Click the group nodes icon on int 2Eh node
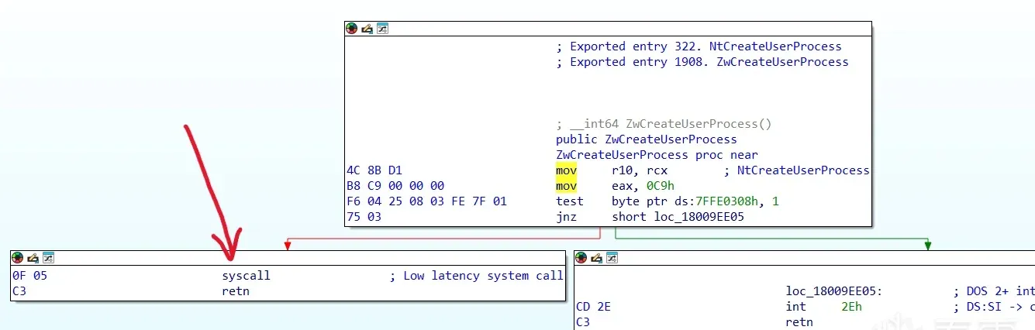Viewport: 1035px width, 330px height. 612,257
